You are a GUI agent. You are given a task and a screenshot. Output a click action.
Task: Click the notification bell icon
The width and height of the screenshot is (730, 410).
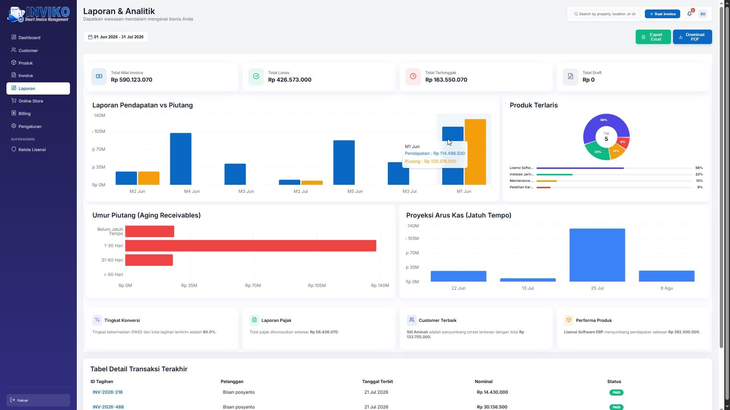click(x=689, y=14)
